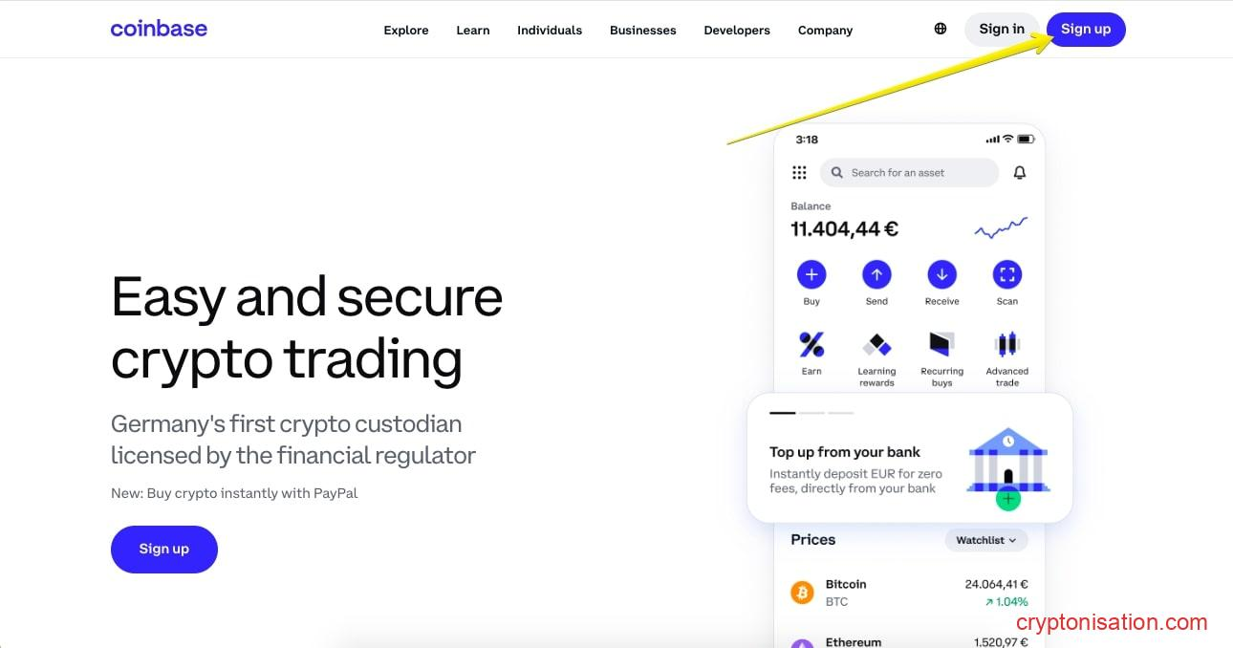Open the Advanced trade icon
1233x648 pixels.
click(1006, 345)
